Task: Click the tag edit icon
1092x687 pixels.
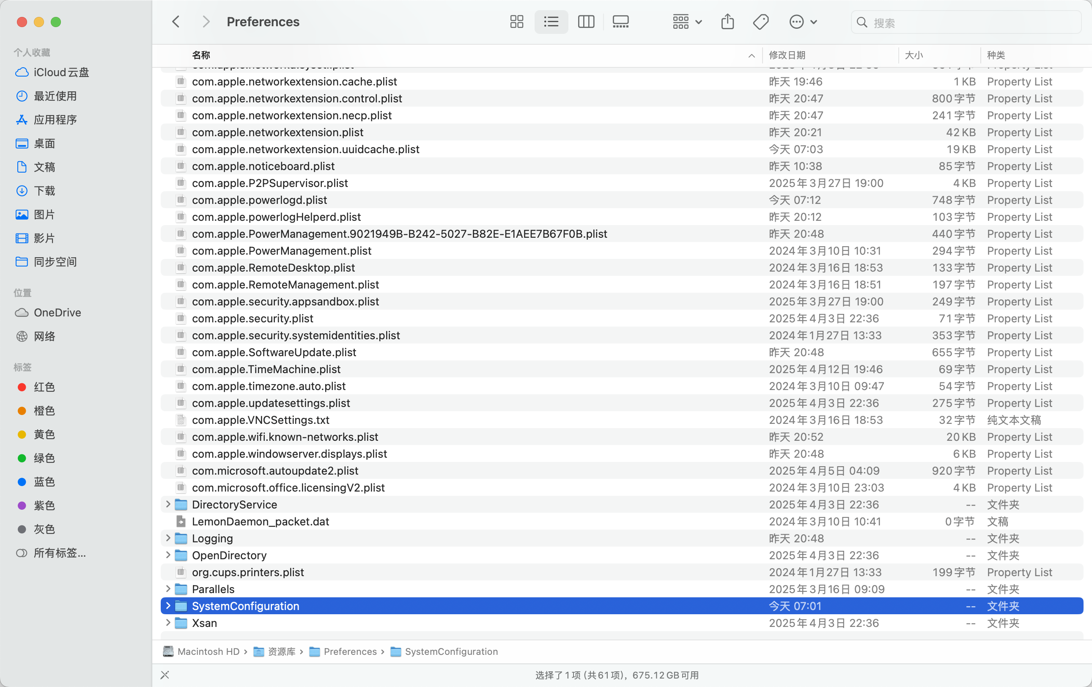Action: [x=760, y=22]
